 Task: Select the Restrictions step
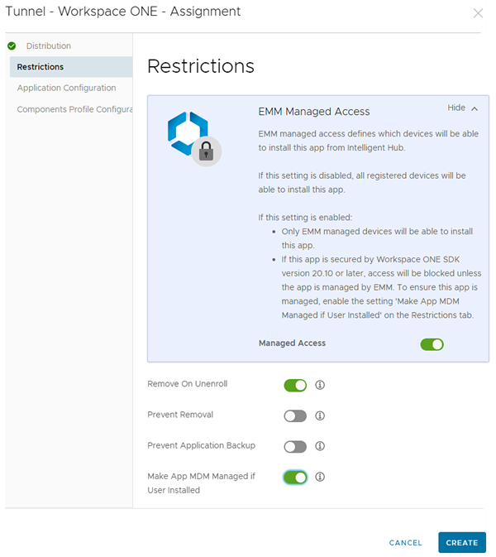click(x=71, y=67)
